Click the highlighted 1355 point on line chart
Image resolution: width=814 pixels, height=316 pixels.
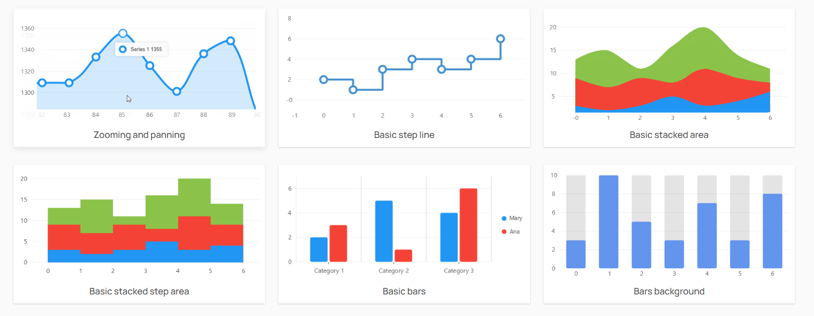pos(123,34)
